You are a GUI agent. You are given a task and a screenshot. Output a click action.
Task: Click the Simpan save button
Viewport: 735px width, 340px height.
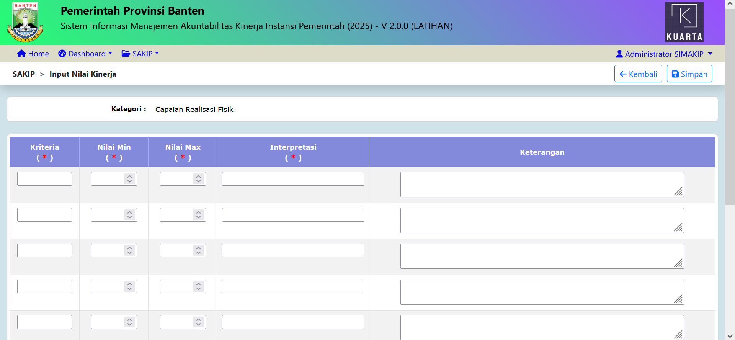click(689, 74)
